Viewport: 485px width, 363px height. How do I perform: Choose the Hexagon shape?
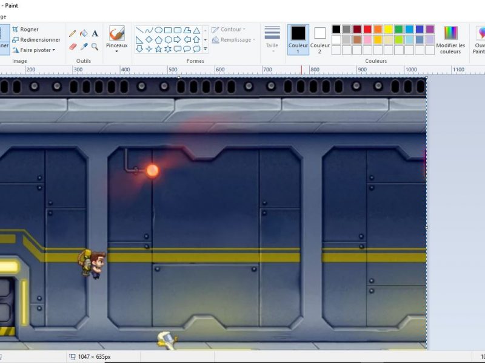coord(168,39)
